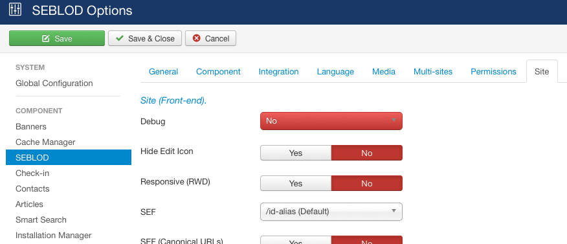Switch to the Component tab

218,72
